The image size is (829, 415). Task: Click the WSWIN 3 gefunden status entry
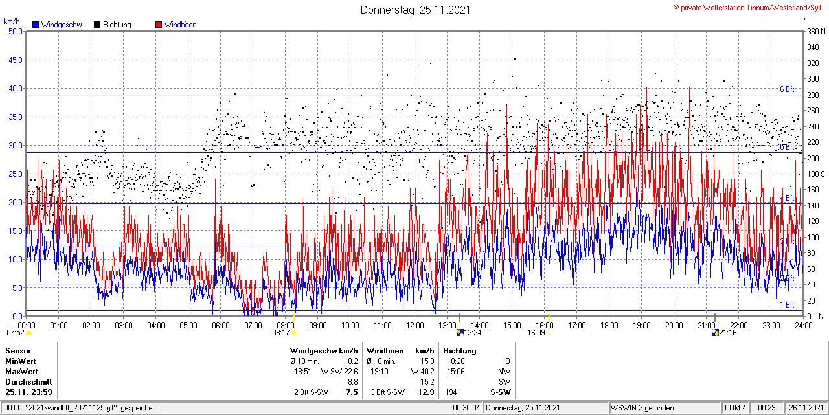[642, 408]
